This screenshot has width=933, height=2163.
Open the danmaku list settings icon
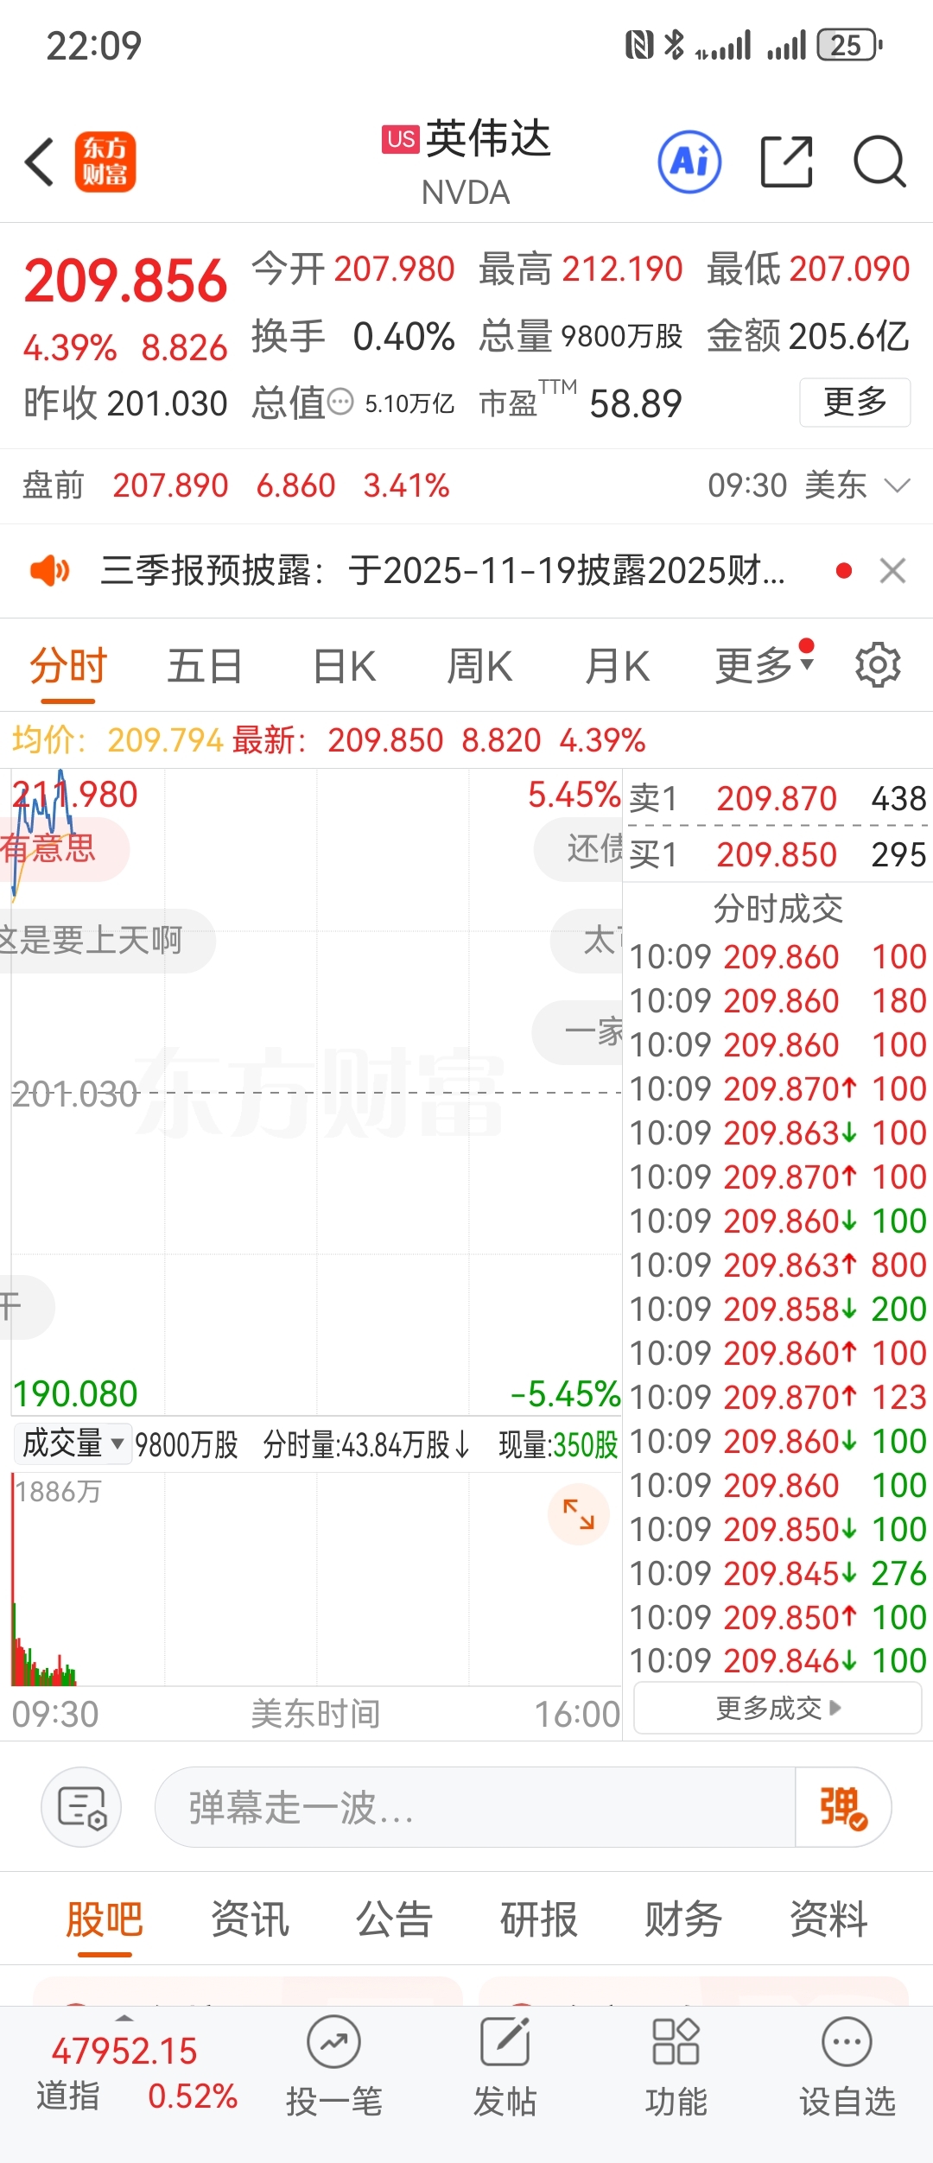click(81, 1807)
